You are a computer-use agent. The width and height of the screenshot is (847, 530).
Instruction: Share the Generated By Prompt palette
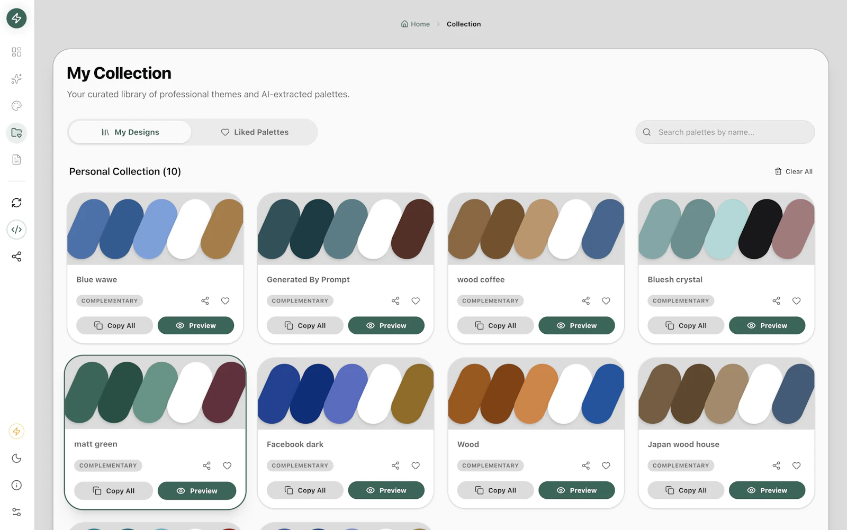point(395,301)
